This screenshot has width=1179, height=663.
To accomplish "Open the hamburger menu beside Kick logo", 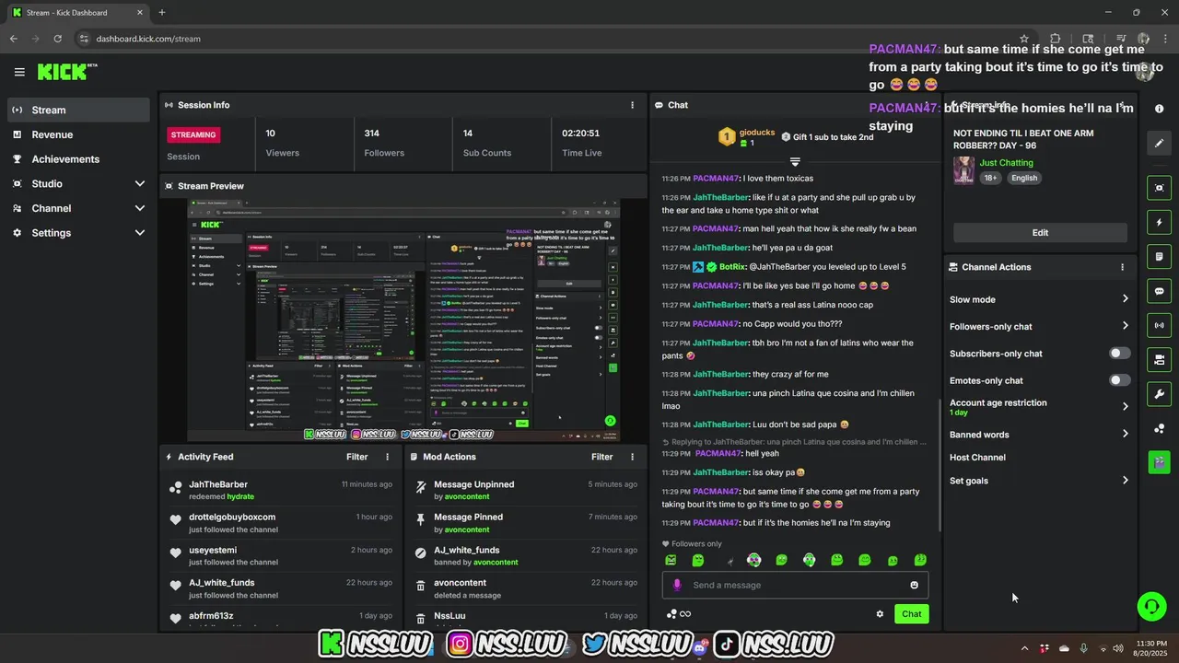I will point(19,72).
